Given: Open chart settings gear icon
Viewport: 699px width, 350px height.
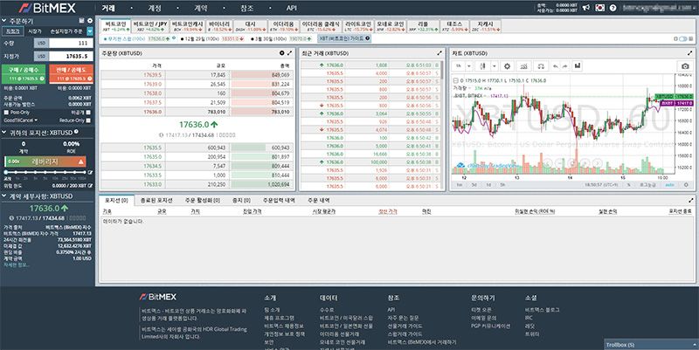Looking at the screenshot, I should pyautogui.click(x=507, y=66).
